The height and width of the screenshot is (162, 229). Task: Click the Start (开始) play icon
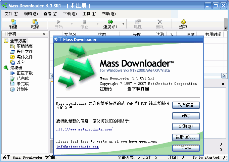pyautogui.click(x=58, y=22)
